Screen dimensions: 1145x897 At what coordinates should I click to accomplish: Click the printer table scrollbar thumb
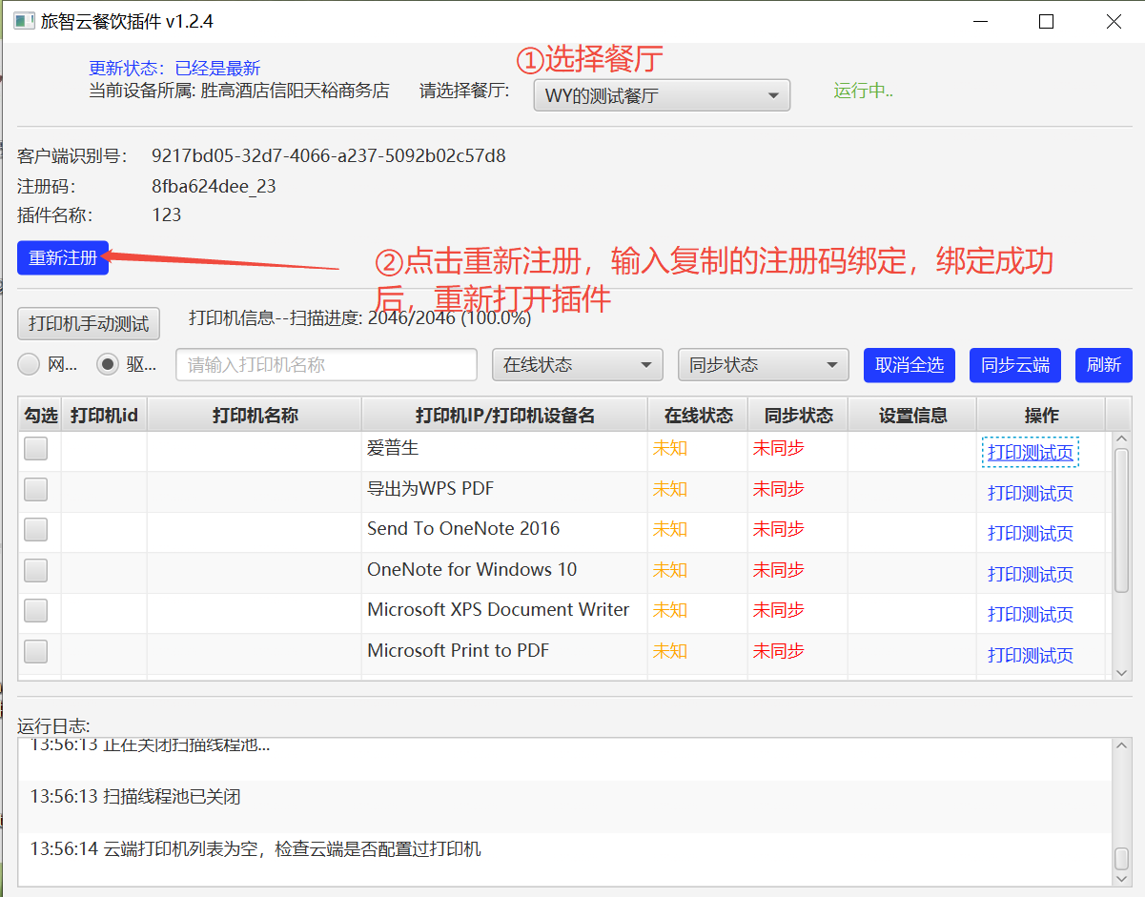coord(1121,520)
